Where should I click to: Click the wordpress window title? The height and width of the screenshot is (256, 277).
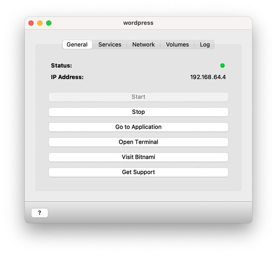[138, 23]
